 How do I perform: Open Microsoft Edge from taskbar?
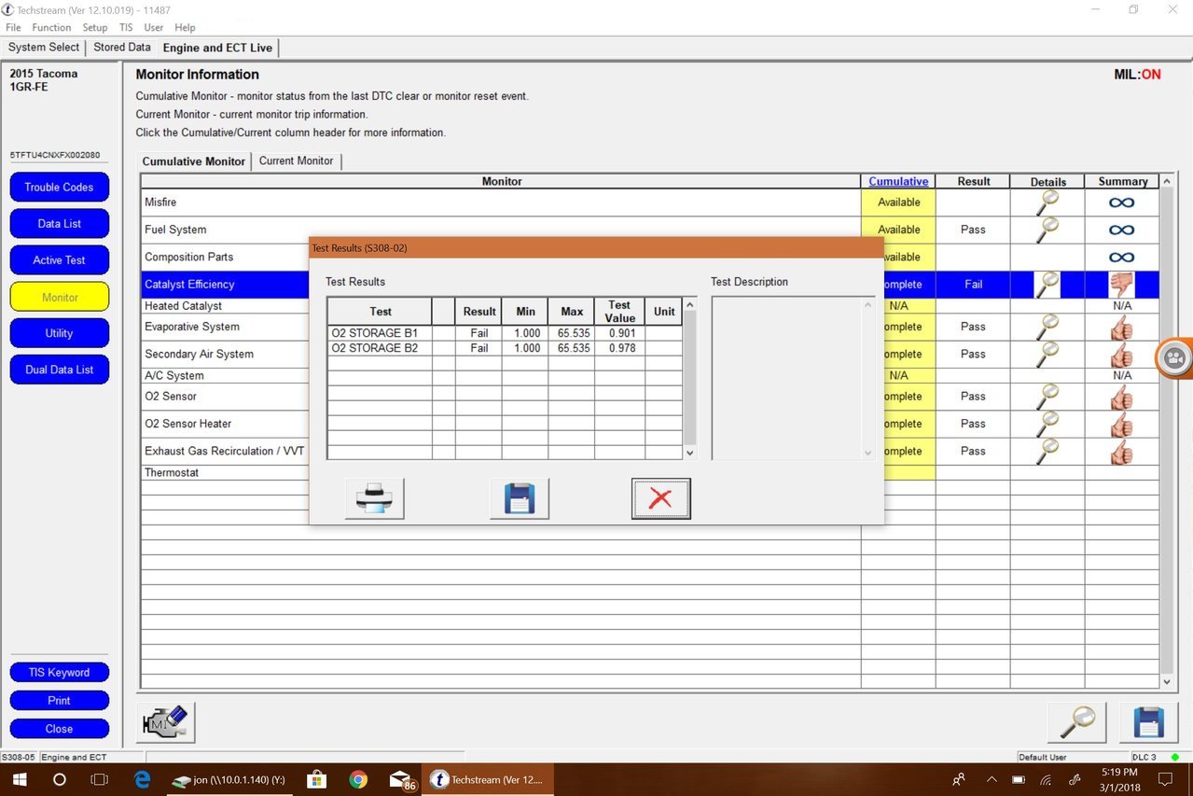pyautogui.click(x=143, y=780)
